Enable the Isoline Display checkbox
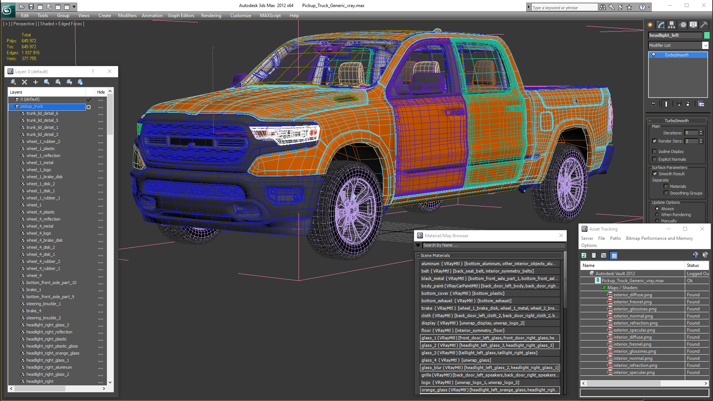713x401 pixels. coord(655,151)
